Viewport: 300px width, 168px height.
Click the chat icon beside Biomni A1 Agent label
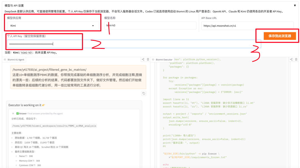coord(5,60)
